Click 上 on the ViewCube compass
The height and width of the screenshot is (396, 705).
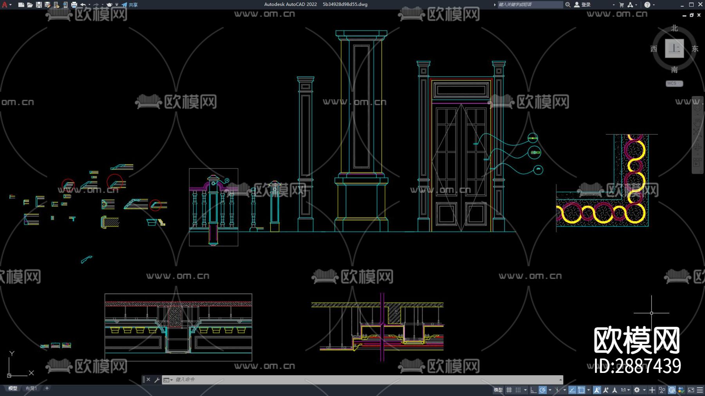pyautogui.click(x=674, y=49)
